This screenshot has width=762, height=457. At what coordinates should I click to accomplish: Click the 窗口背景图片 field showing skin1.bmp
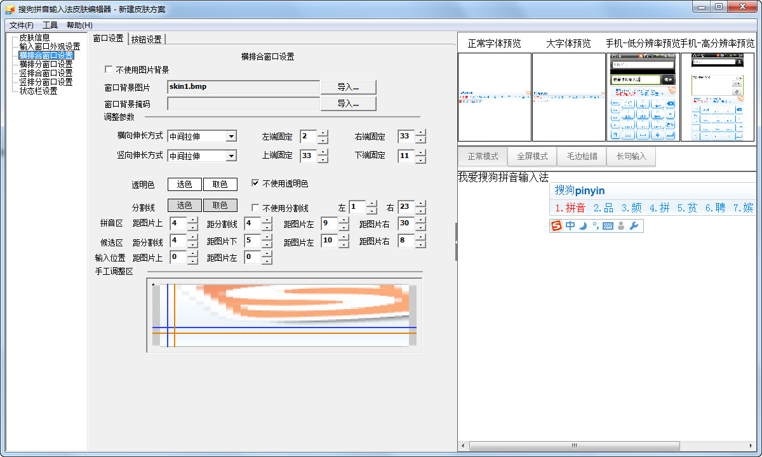pos(244,87)
